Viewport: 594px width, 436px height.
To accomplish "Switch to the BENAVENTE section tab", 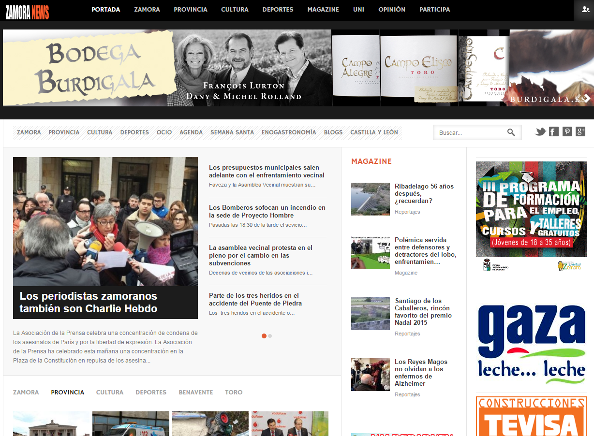I will tap(196, 392).
